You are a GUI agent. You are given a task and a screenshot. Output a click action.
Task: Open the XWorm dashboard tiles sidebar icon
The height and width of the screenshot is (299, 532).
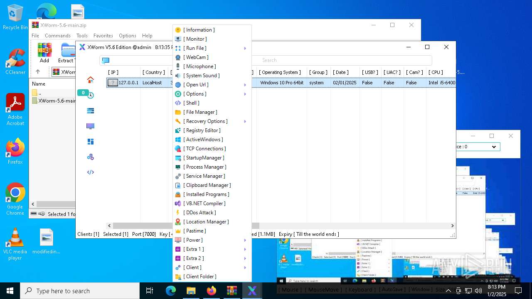coord(90,142)
